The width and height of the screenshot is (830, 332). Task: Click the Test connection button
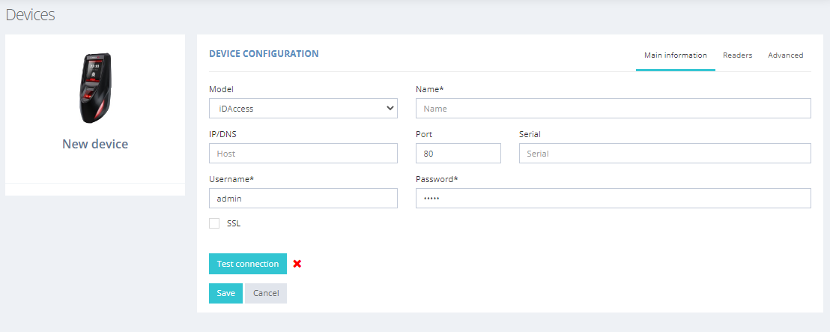(x=248, y=264)
